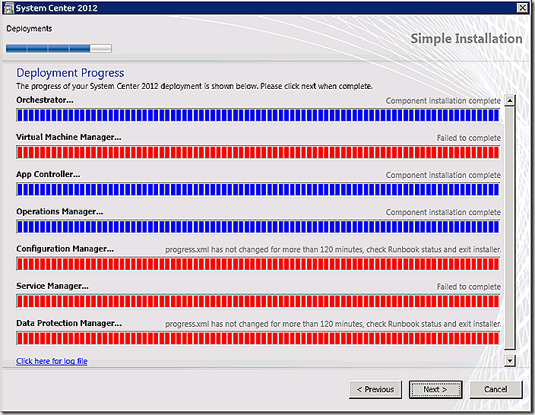Screen dimensions: 535x415
Task: Click the App Controller progress bar
Action: click(x=258, y=189)
